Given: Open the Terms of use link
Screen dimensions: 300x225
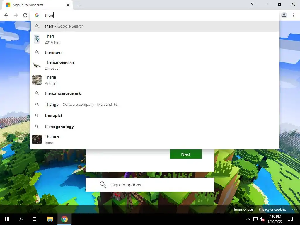Looking at the screenshot, I should pos(243,209).
